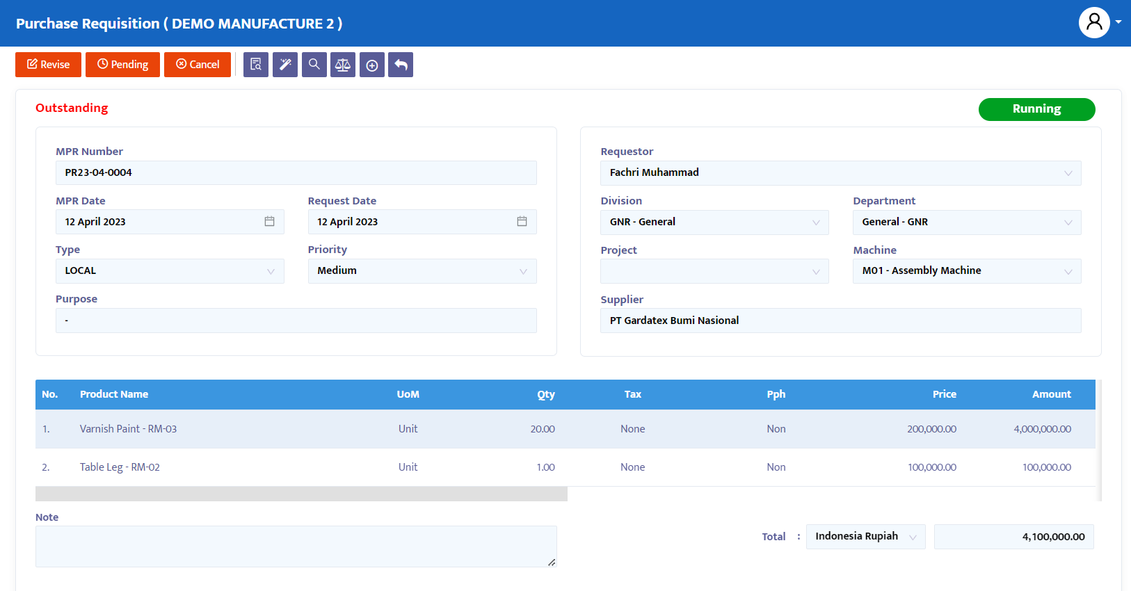Click the No. column header

tap(49, 394)
